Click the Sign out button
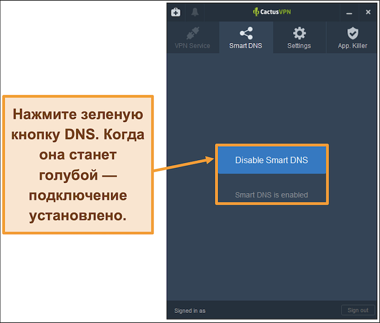This screenshot has height=323, width=380. pos(358,310)
